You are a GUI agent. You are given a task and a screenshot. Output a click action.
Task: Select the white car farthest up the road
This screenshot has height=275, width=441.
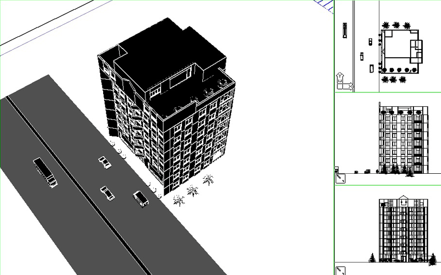[105, 162]
